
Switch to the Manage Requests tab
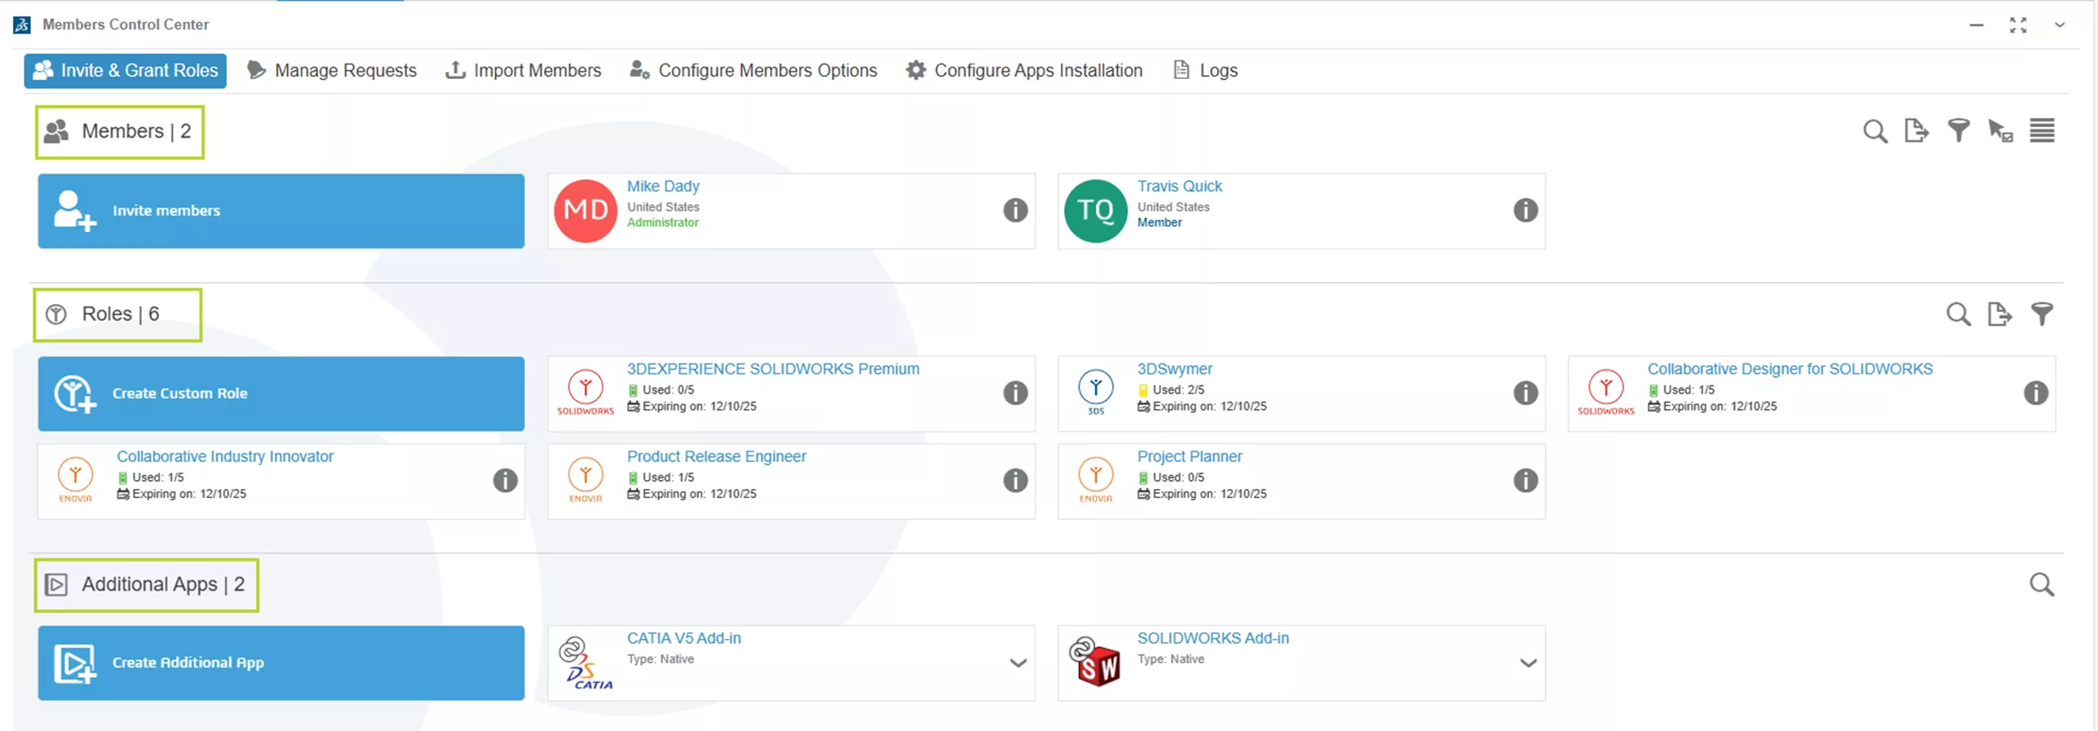332,71
